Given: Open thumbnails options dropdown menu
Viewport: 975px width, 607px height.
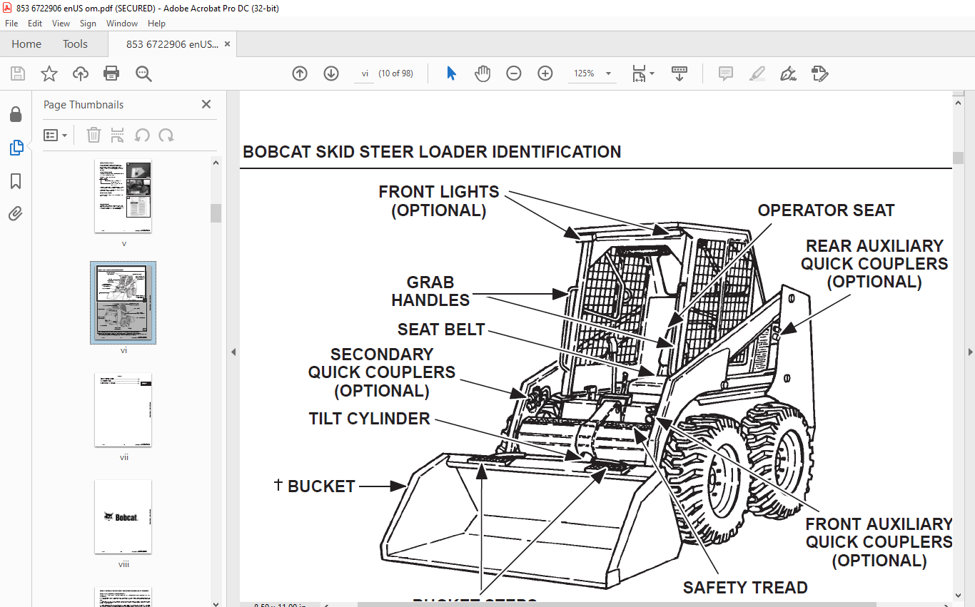Looking at the screenshot, I should click(56, 135).
